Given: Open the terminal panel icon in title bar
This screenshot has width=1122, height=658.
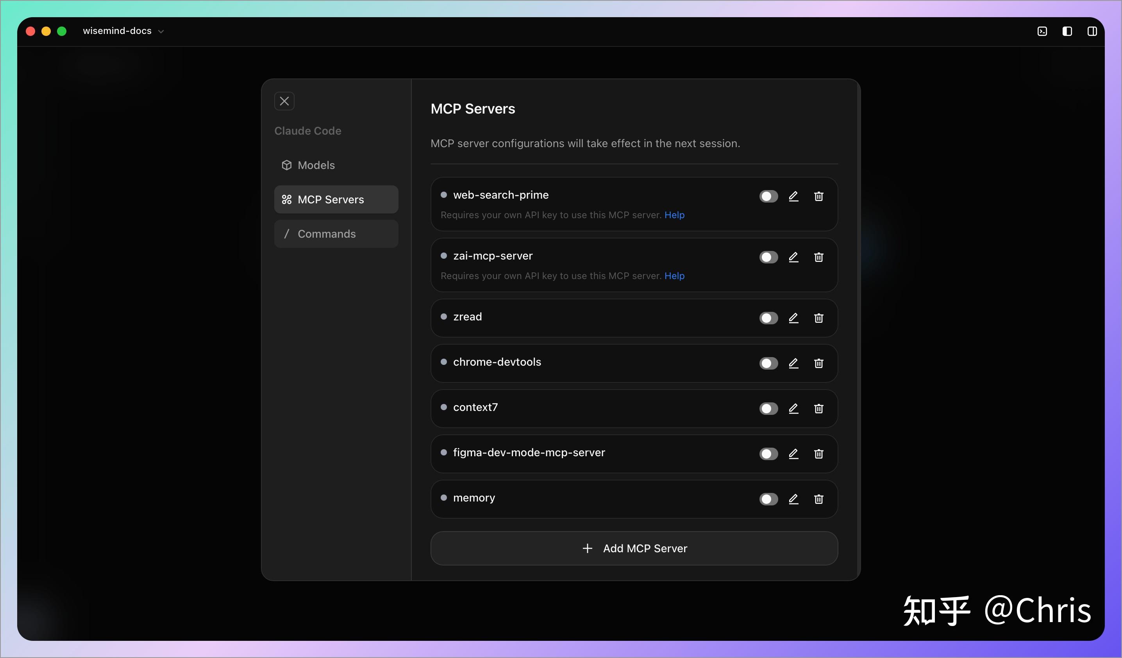Looking at the screenshot, I should pos(1042,31).
